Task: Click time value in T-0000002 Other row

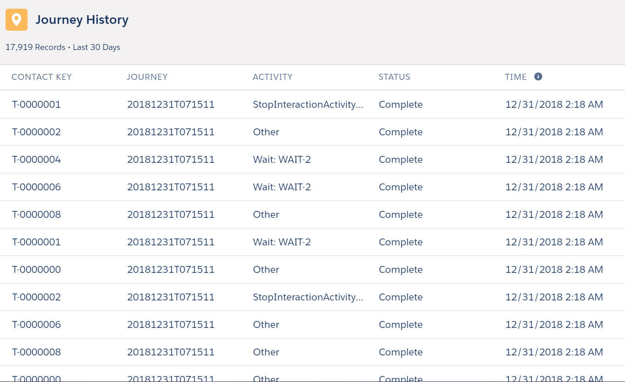Action: (554, 132)
